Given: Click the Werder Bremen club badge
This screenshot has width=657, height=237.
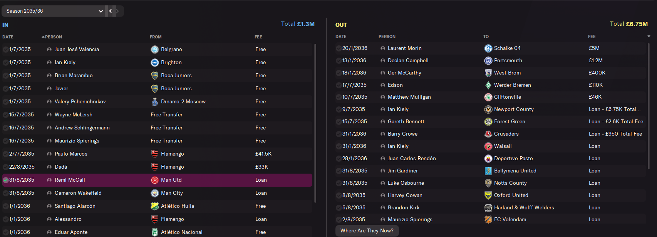Looking at the screenshot, I should point(488,85).
